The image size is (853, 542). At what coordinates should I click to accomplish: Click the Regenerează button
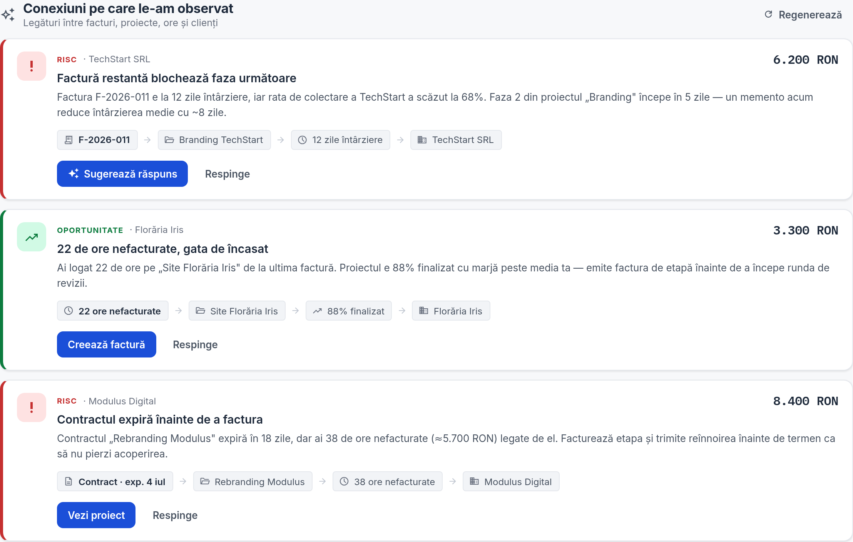pyautogui.click(x=803, y=15)
